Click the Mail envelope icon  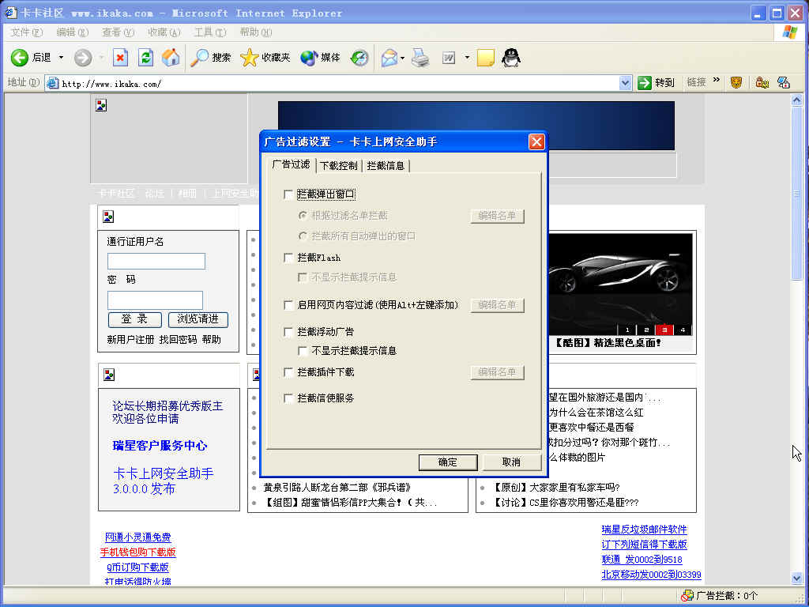pos(389,57)
